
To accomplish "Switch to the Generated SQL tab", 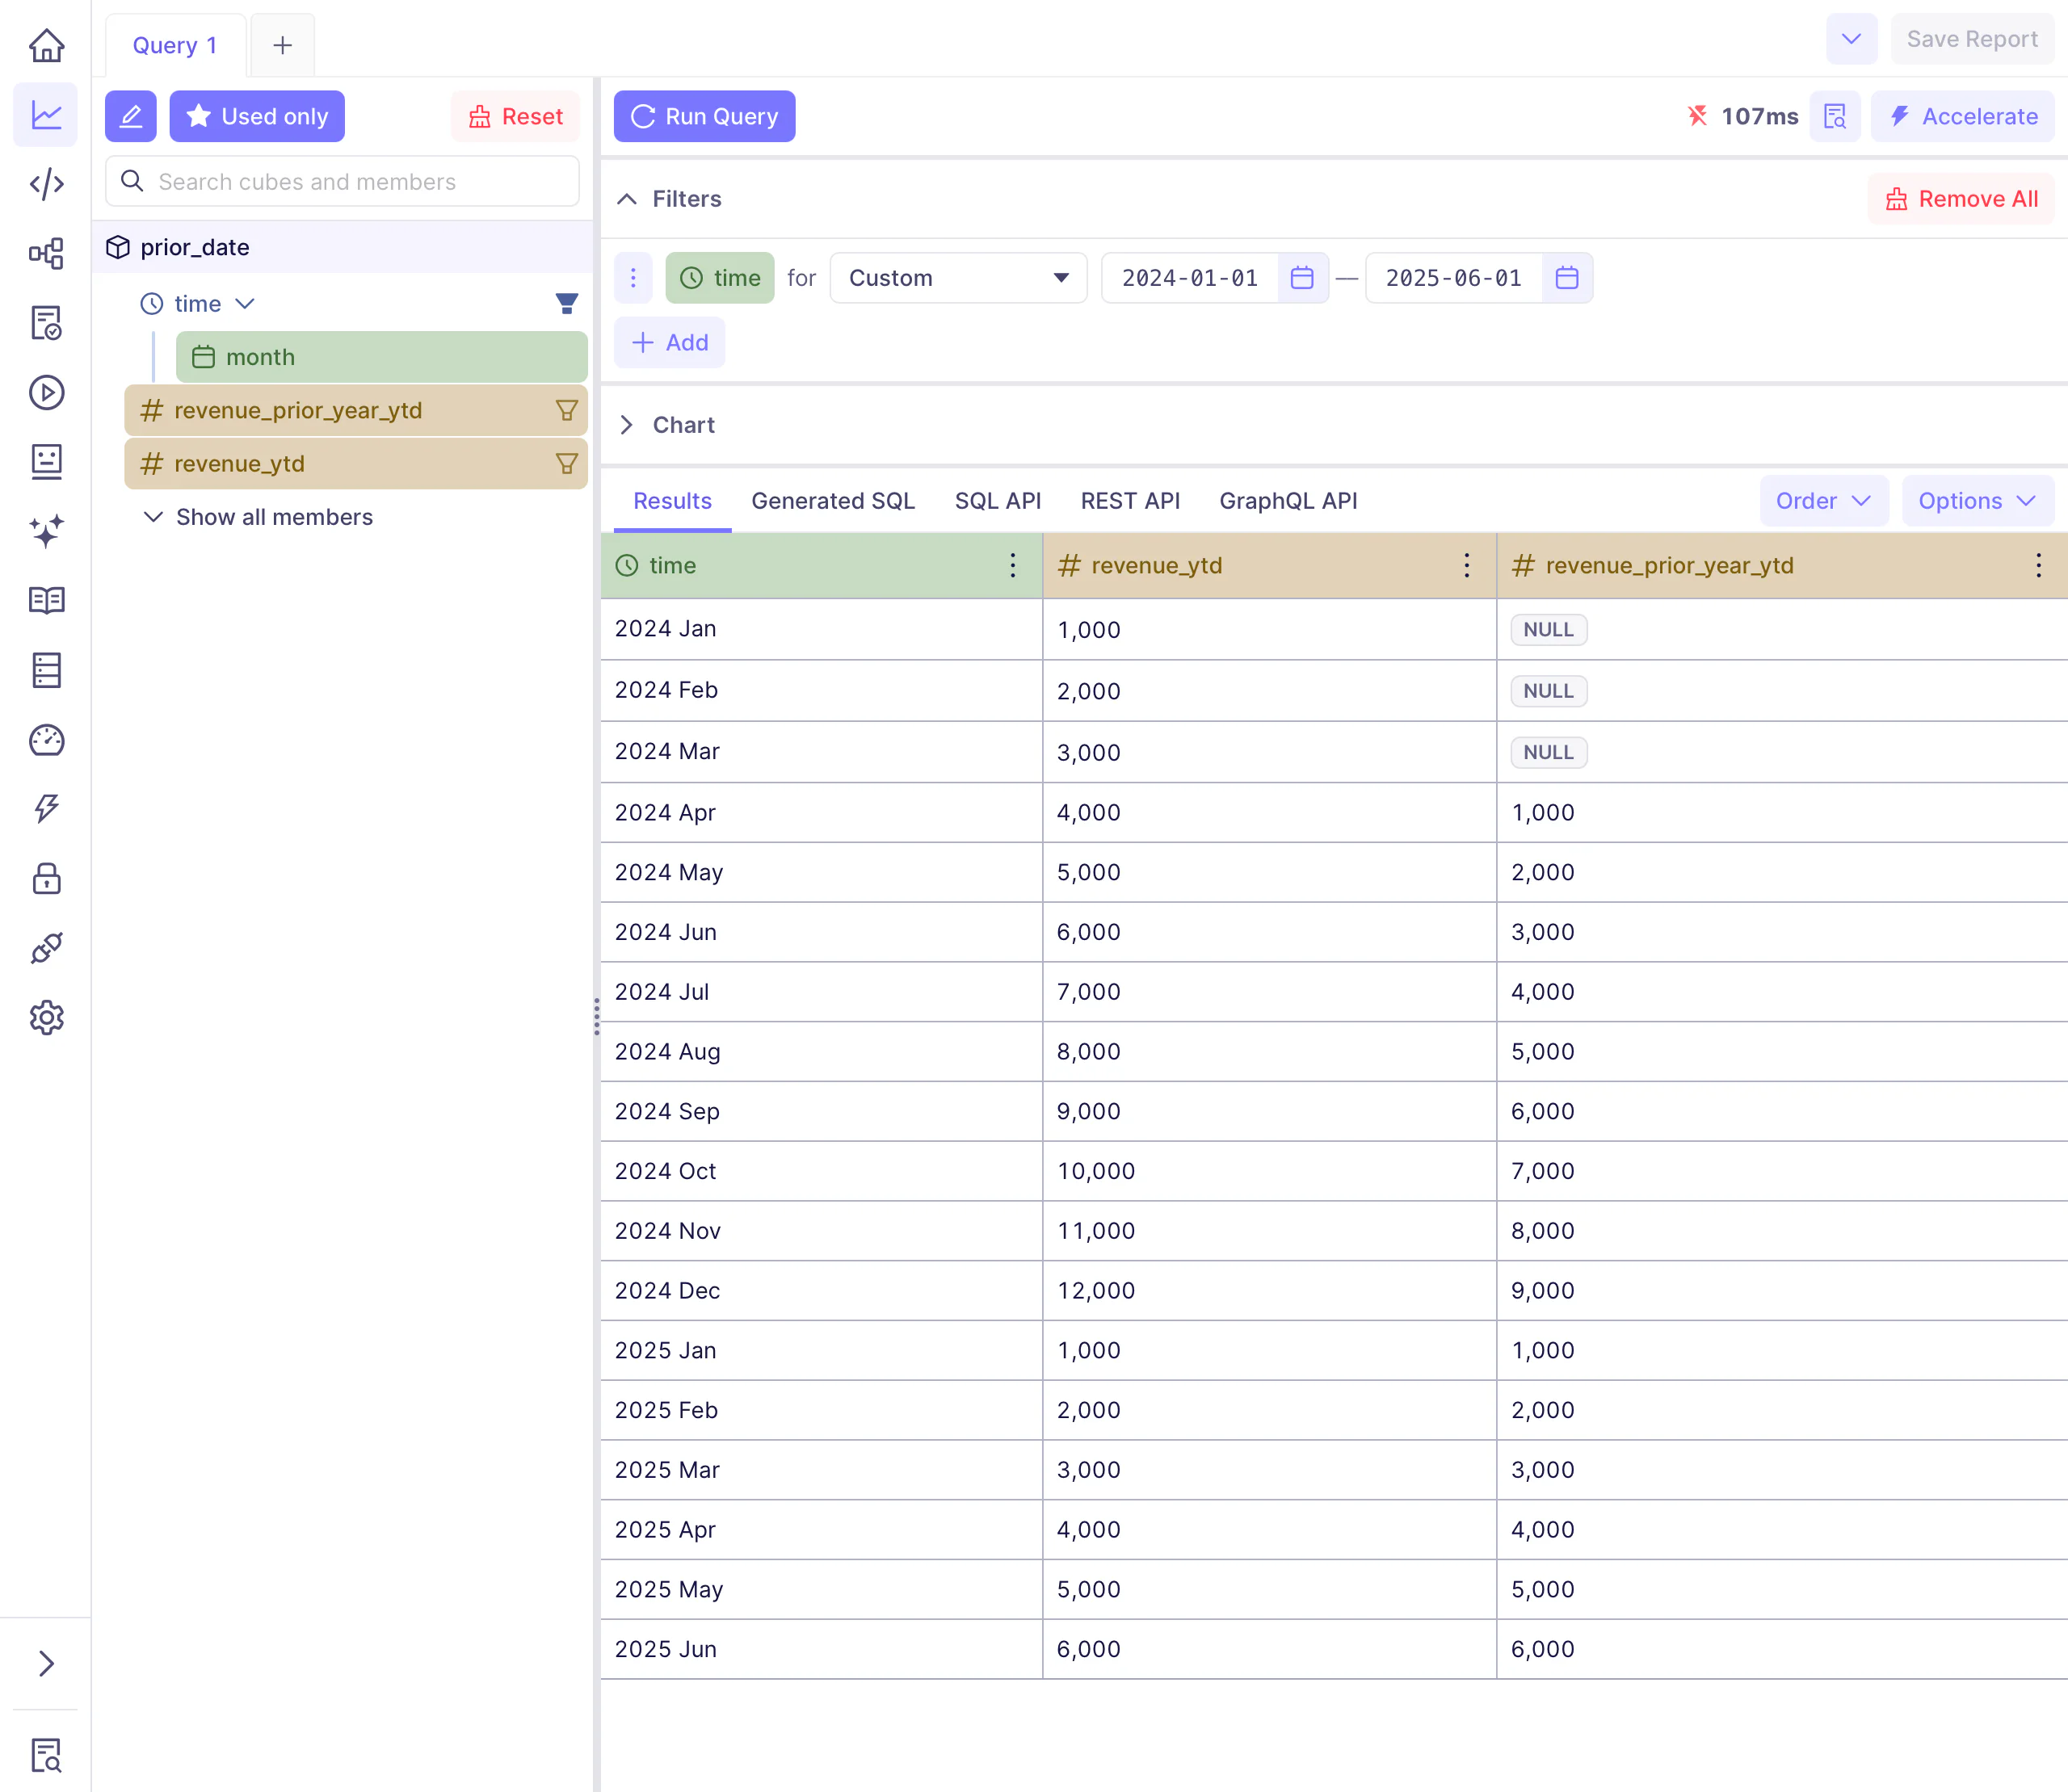I will click(832, 501).
